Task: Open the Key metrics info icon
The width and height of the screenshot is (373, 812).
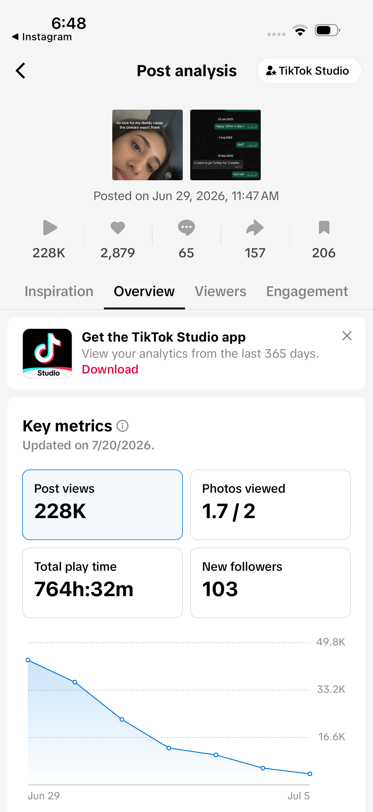Action: [x=122, y=426]
